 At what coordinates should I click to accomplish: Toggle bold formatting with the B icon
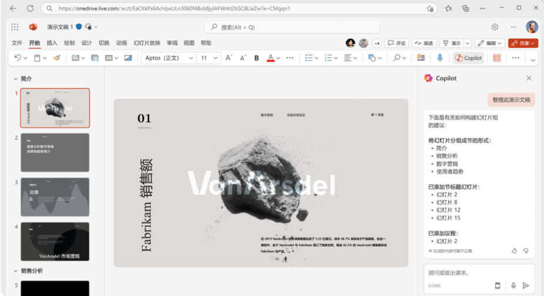pos(256,58)
